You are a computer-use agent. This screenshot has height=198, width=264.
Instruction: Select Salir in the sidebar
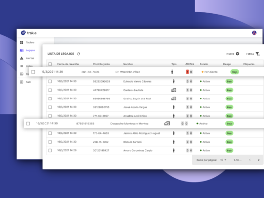[x=28, y=82]
